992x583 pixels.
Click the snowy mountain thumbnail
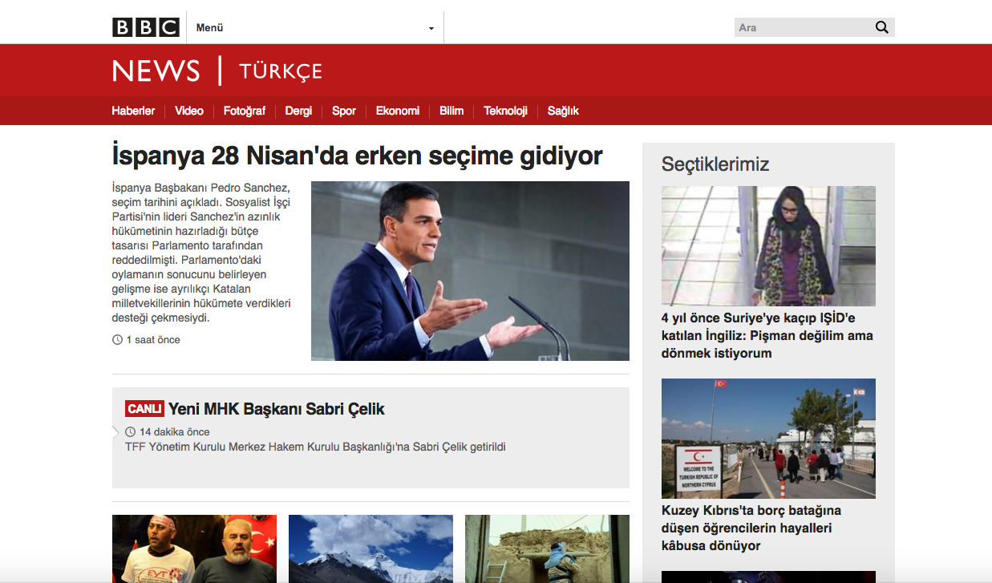(x=370, y=549)
